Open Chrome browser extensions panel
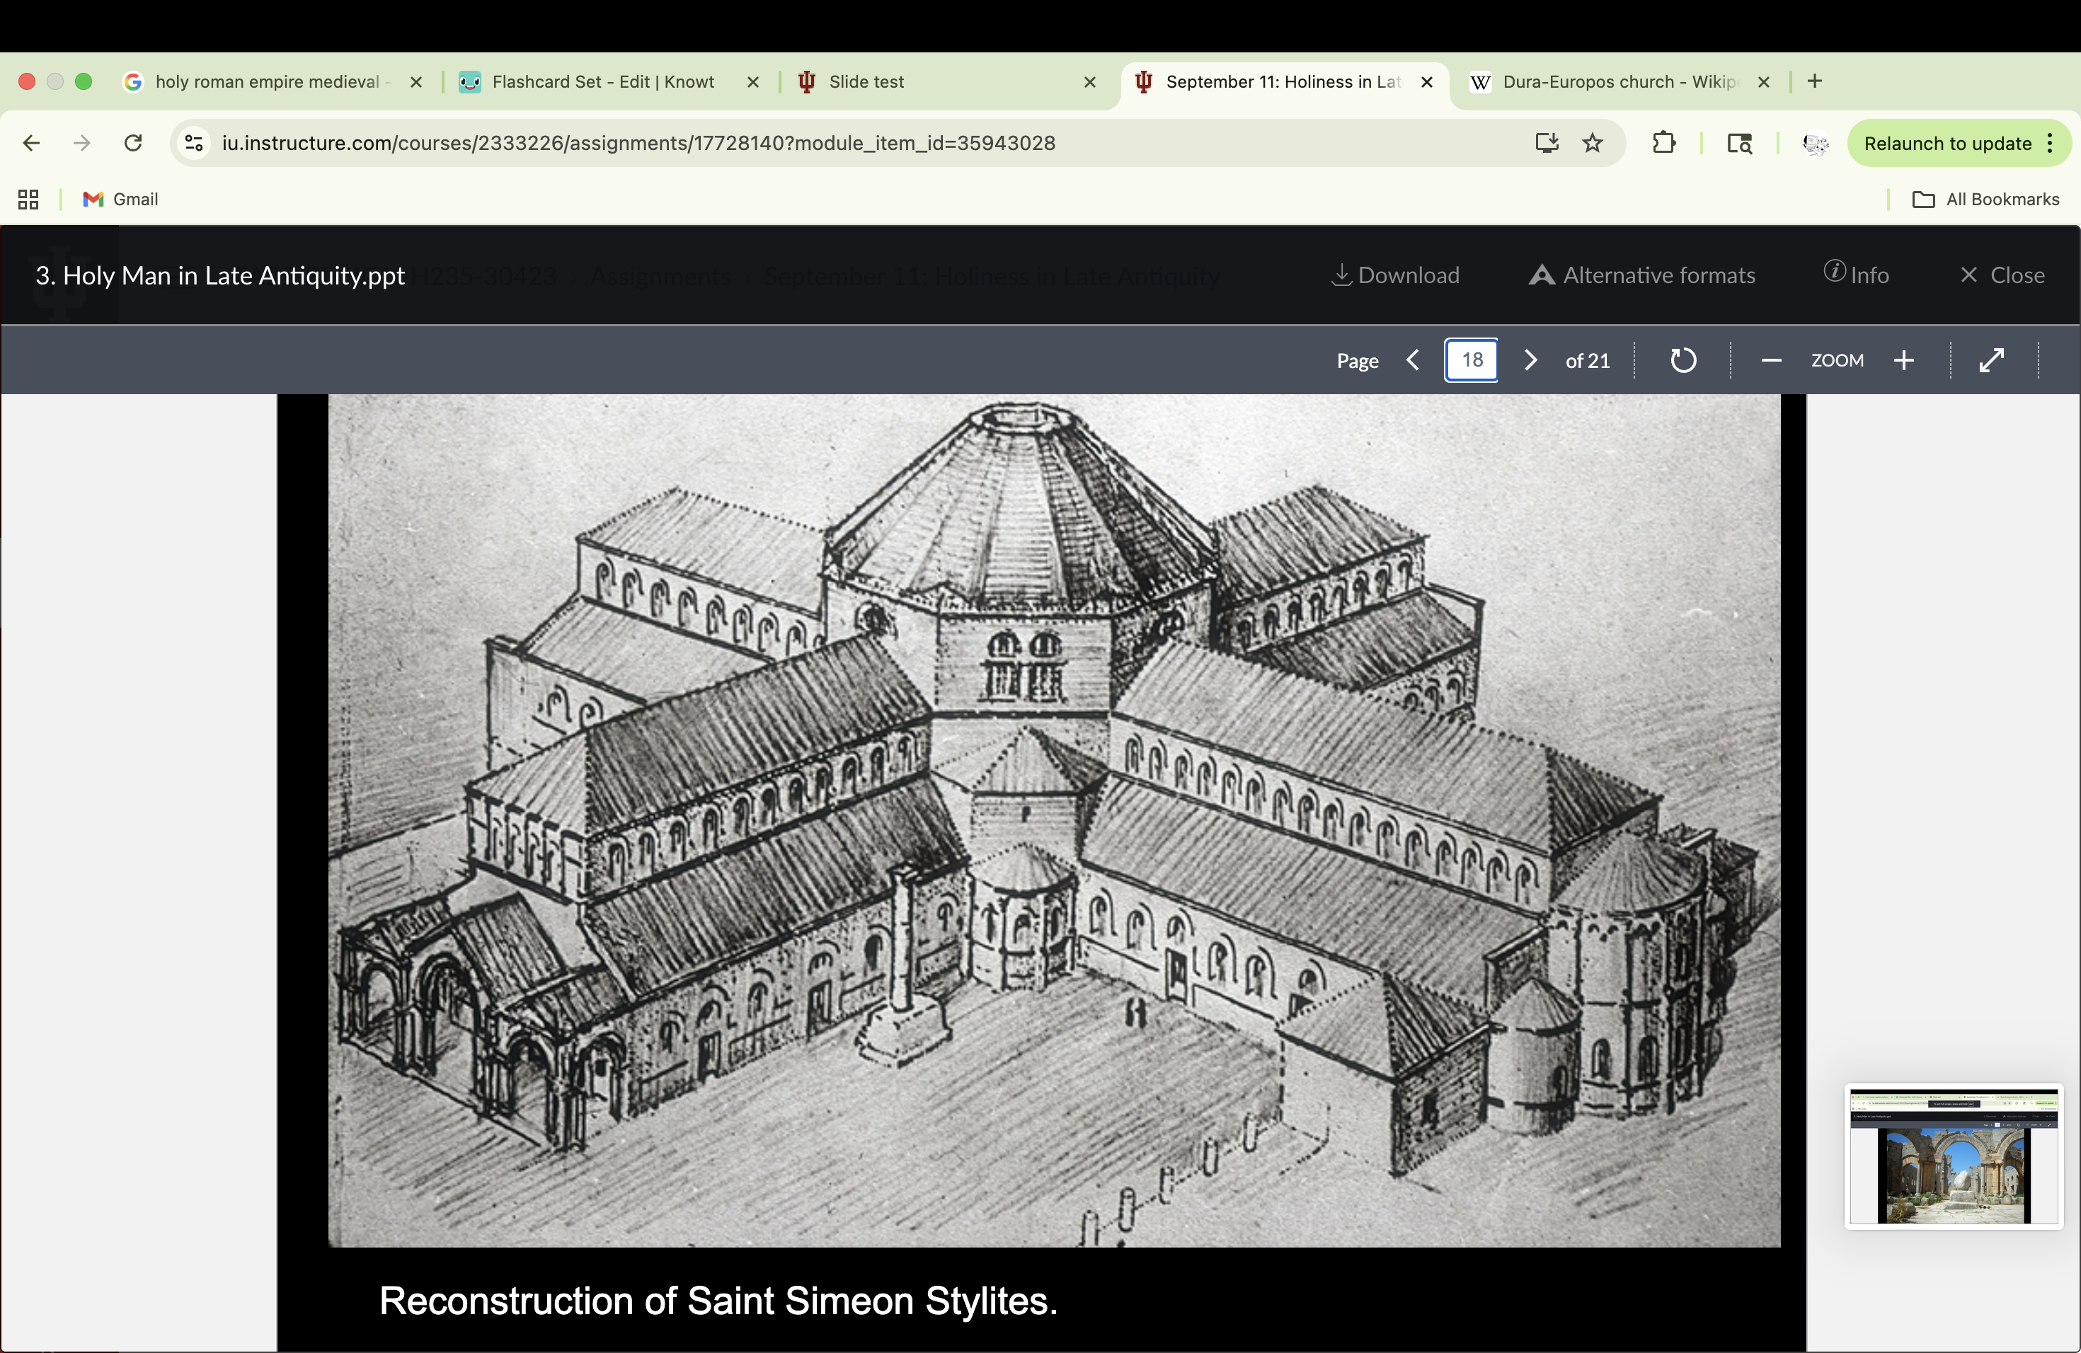Viewport: 2081px width, 1353px height. 1665,142
